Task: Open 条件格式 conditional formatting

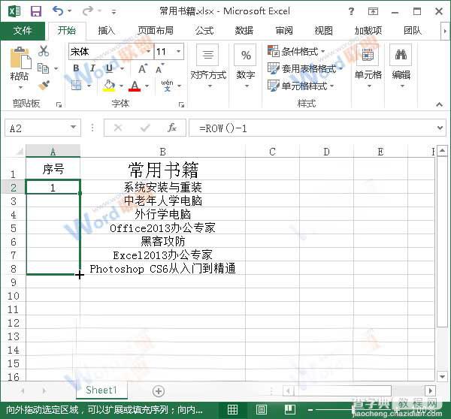Action: pos(296,52)
